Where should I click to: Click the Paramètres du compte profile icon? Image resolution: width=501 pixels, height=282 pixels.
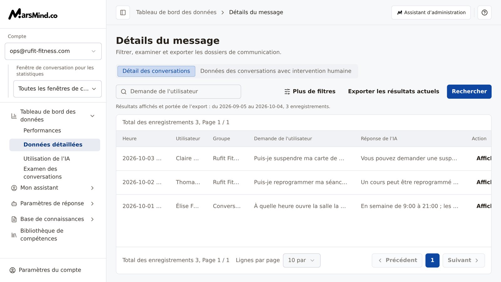pyautogui.click(x=13, y=270)
